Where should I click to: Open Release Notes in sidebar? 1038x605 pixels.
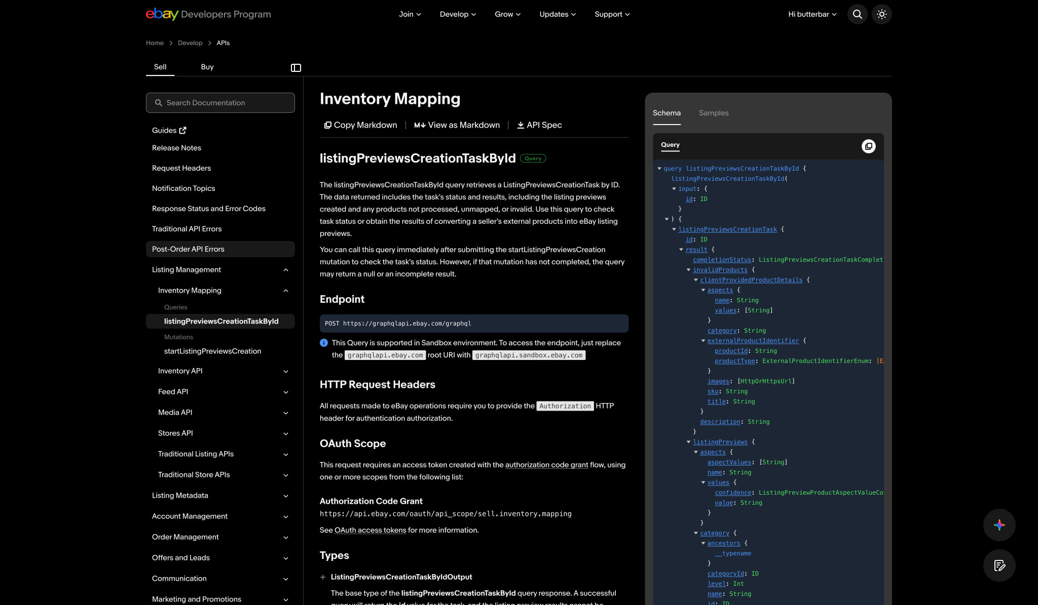click(176, 148)
